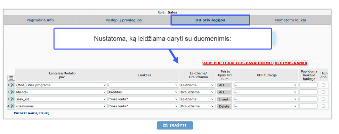
Task: Delete the sask_ist row X icon
Action: point(12,99)
